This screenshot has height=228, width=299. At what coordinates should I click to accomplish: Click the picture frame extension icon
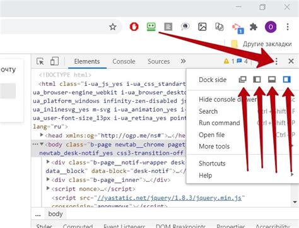202,27
